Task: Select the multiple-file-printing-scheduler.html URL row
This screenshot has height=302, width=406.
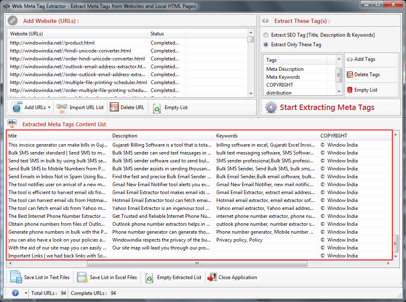Action: [127, 82]
